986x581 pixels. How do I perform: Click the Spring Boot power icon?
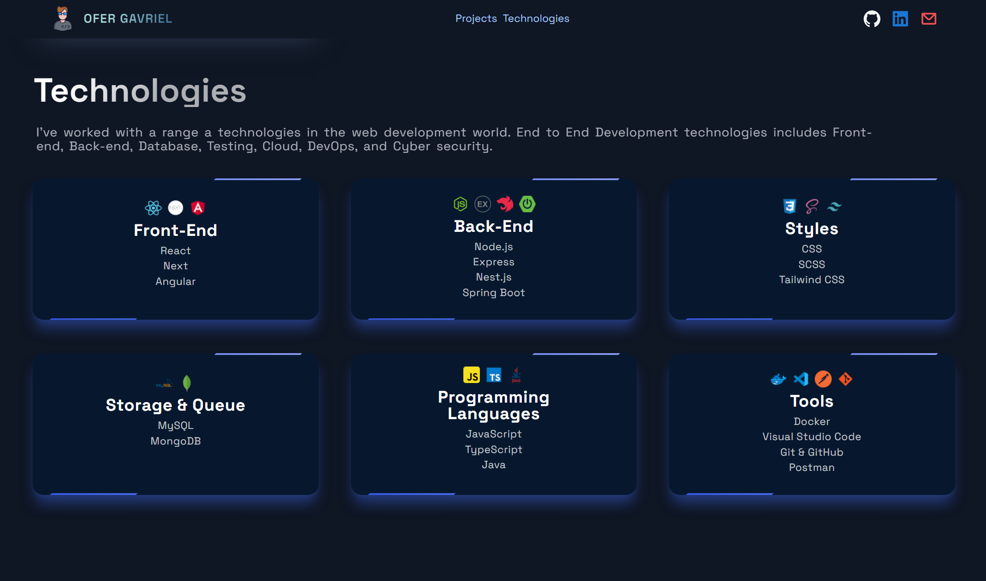pyautogui.click(x=527, y=204)
